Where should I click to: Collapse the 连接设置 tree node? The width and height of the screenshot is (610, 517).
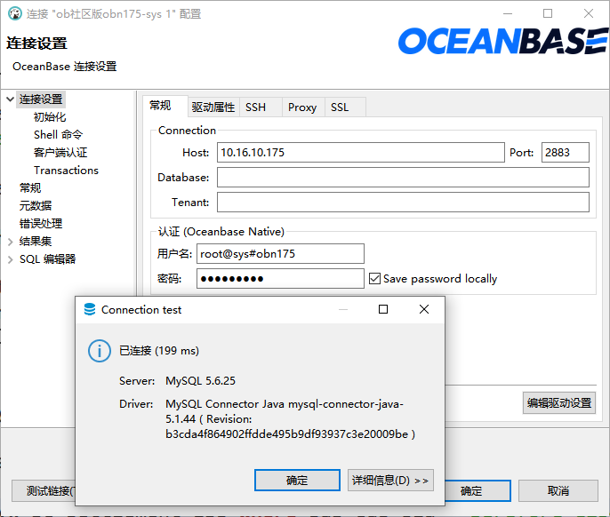pyautogui.click(x=10, y=99)
